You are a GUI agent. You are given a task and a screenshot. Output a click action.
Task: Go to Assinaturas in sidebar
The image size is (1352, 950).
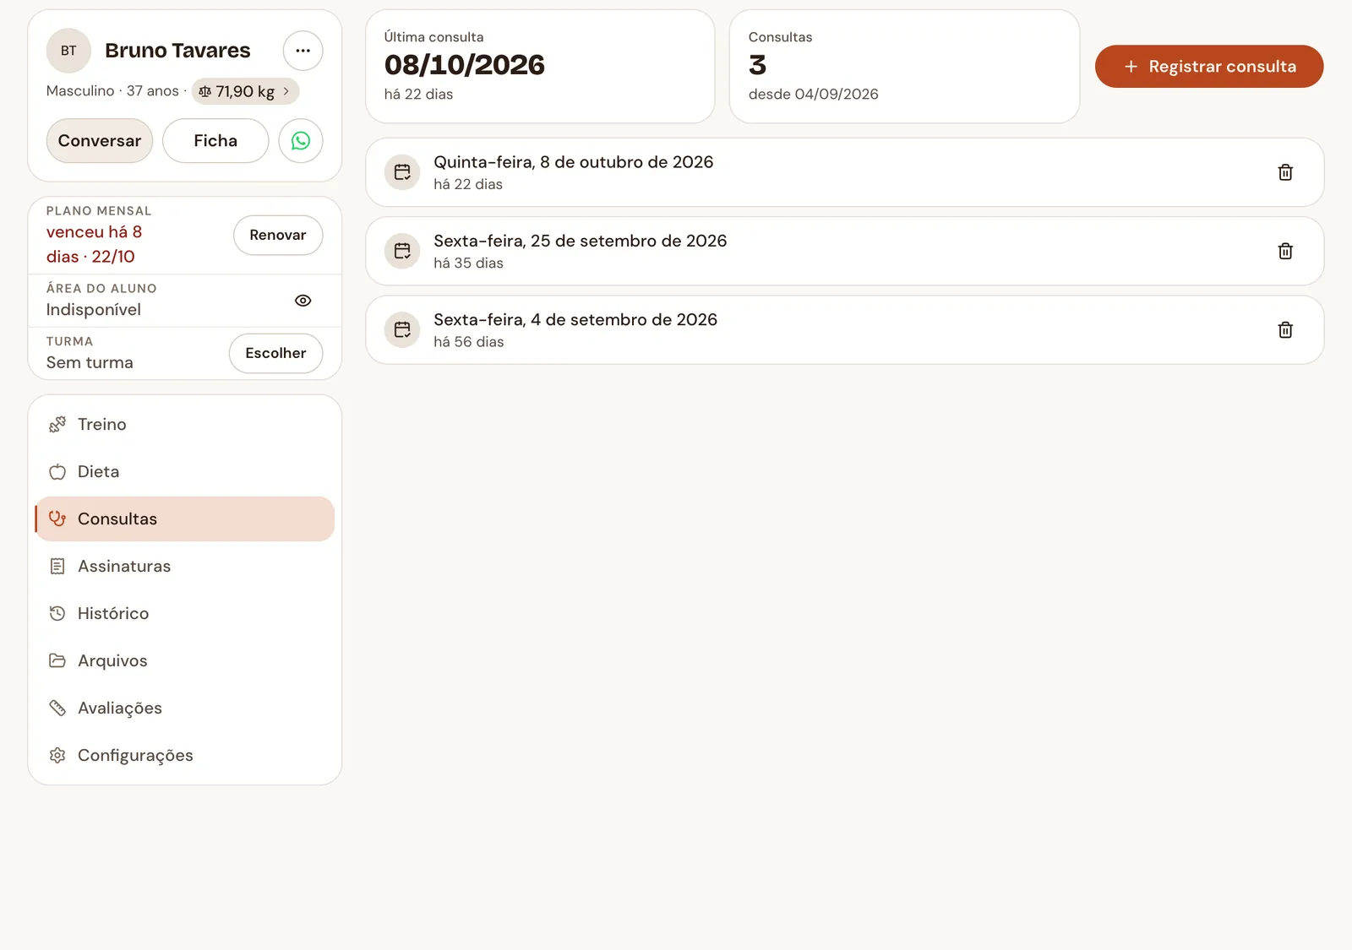pyautogui.click(x=184, y=566)
